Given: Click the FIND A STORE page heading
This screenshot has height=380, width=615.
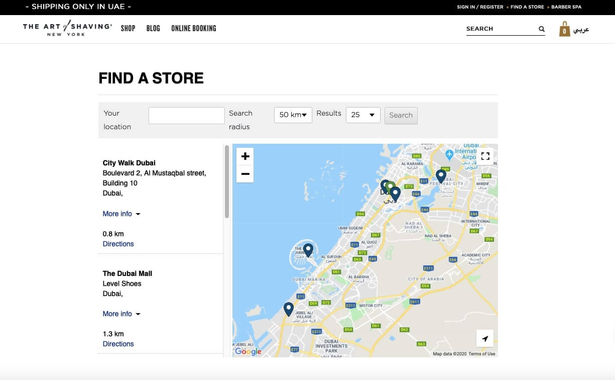Looking at the screenshot, I should pos(151,78).
